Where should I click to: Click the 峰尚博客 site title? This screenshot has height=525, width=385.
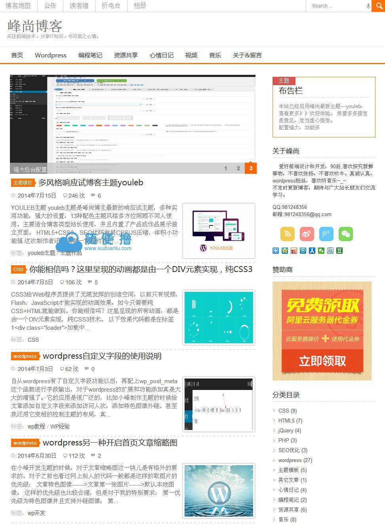coord(35,26)
